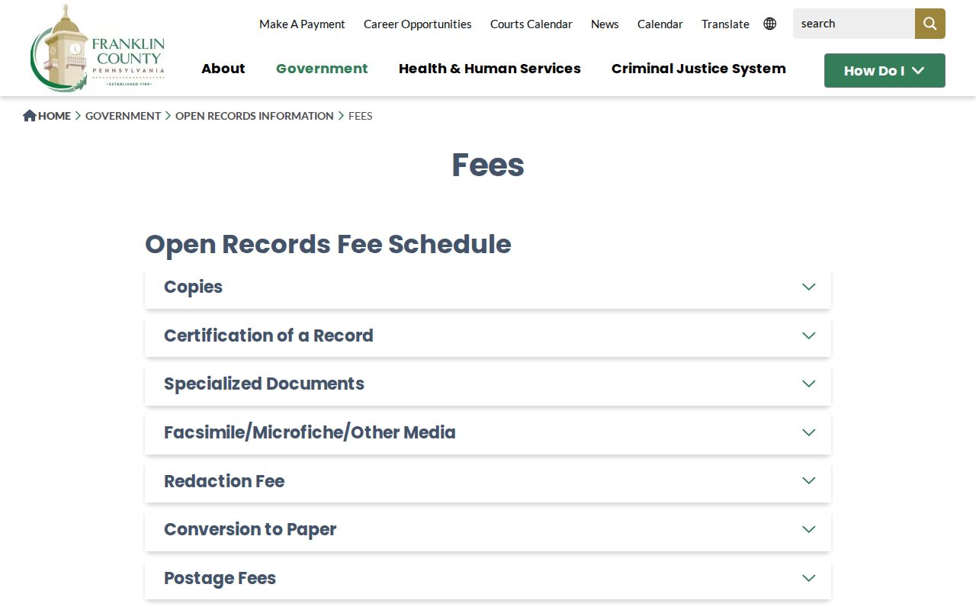Expand Certification of a Record
The width and height of the screenshot is (976, 610).
point(488,335)
